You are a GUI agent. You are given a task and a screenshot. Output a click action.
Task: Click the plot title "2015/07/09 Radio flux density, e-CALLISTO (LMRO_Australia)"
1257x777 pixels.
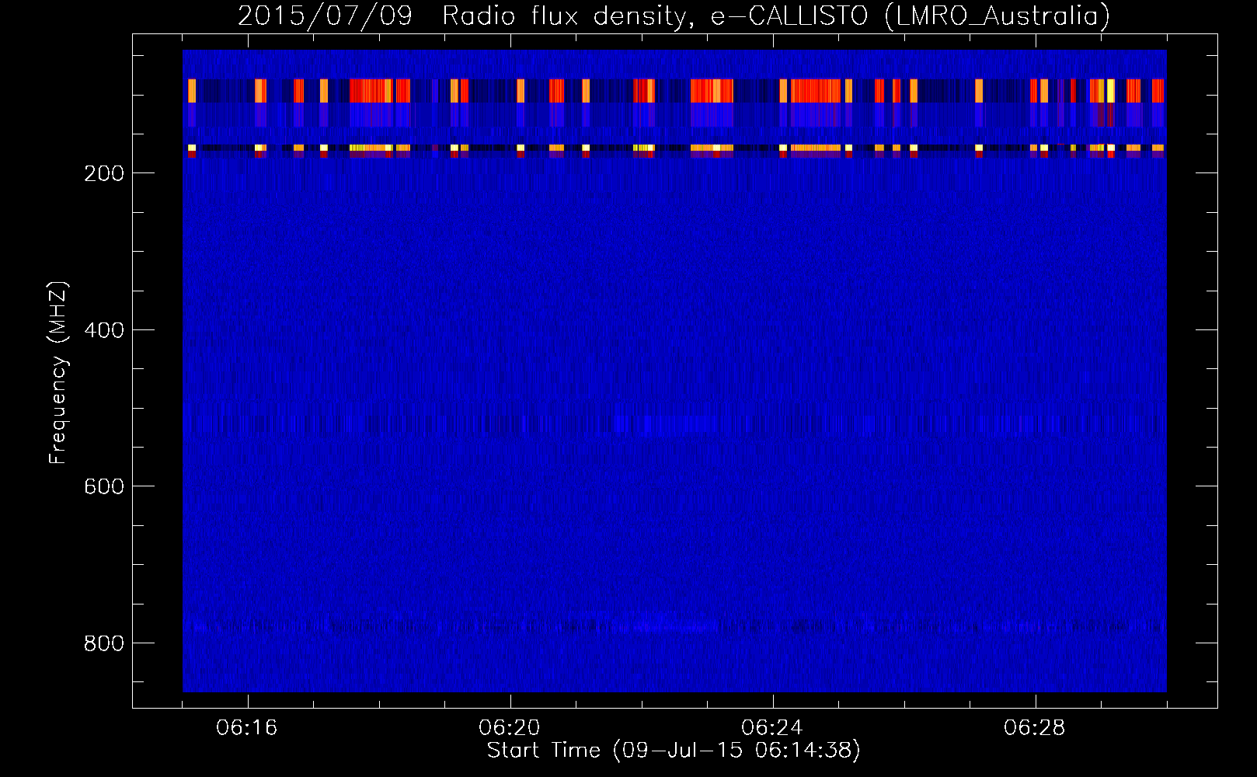tap(674, 16)
